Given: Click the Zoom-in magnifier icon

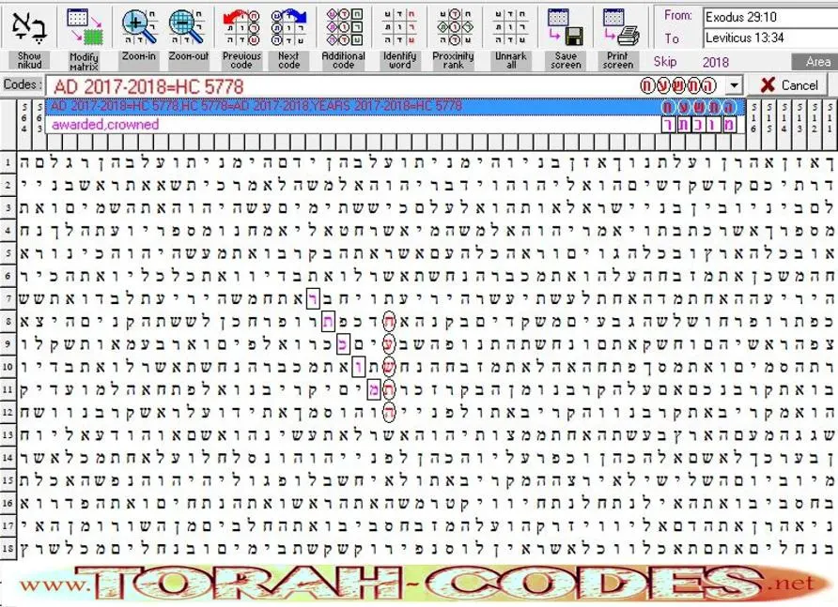Looking at the screenshot, I should click(x=139, y=27).
